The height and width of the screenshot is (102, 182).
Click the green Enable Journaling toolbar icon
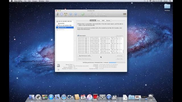pos(83,14)
